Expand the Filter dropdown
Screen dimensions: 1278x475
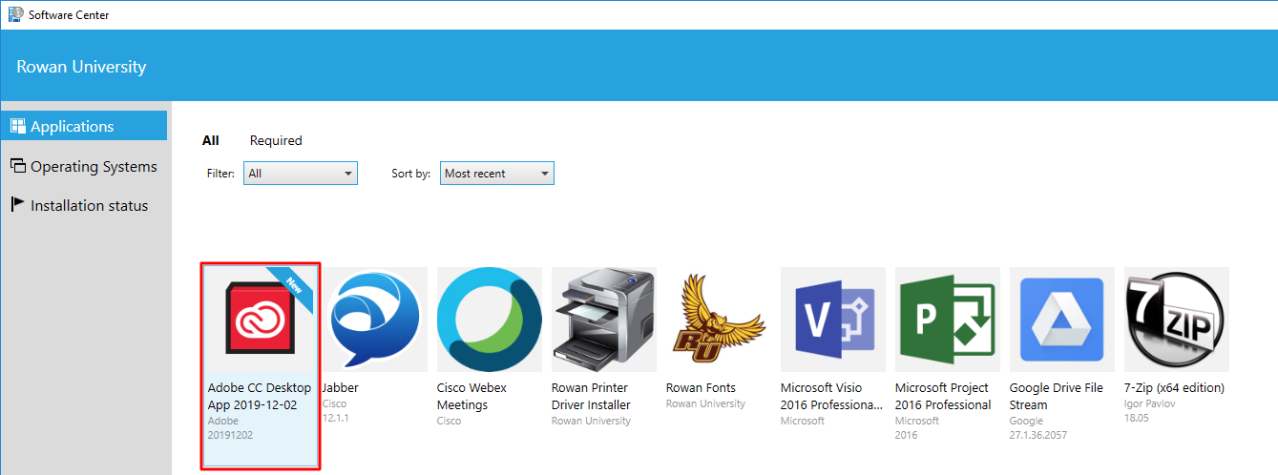300,174
